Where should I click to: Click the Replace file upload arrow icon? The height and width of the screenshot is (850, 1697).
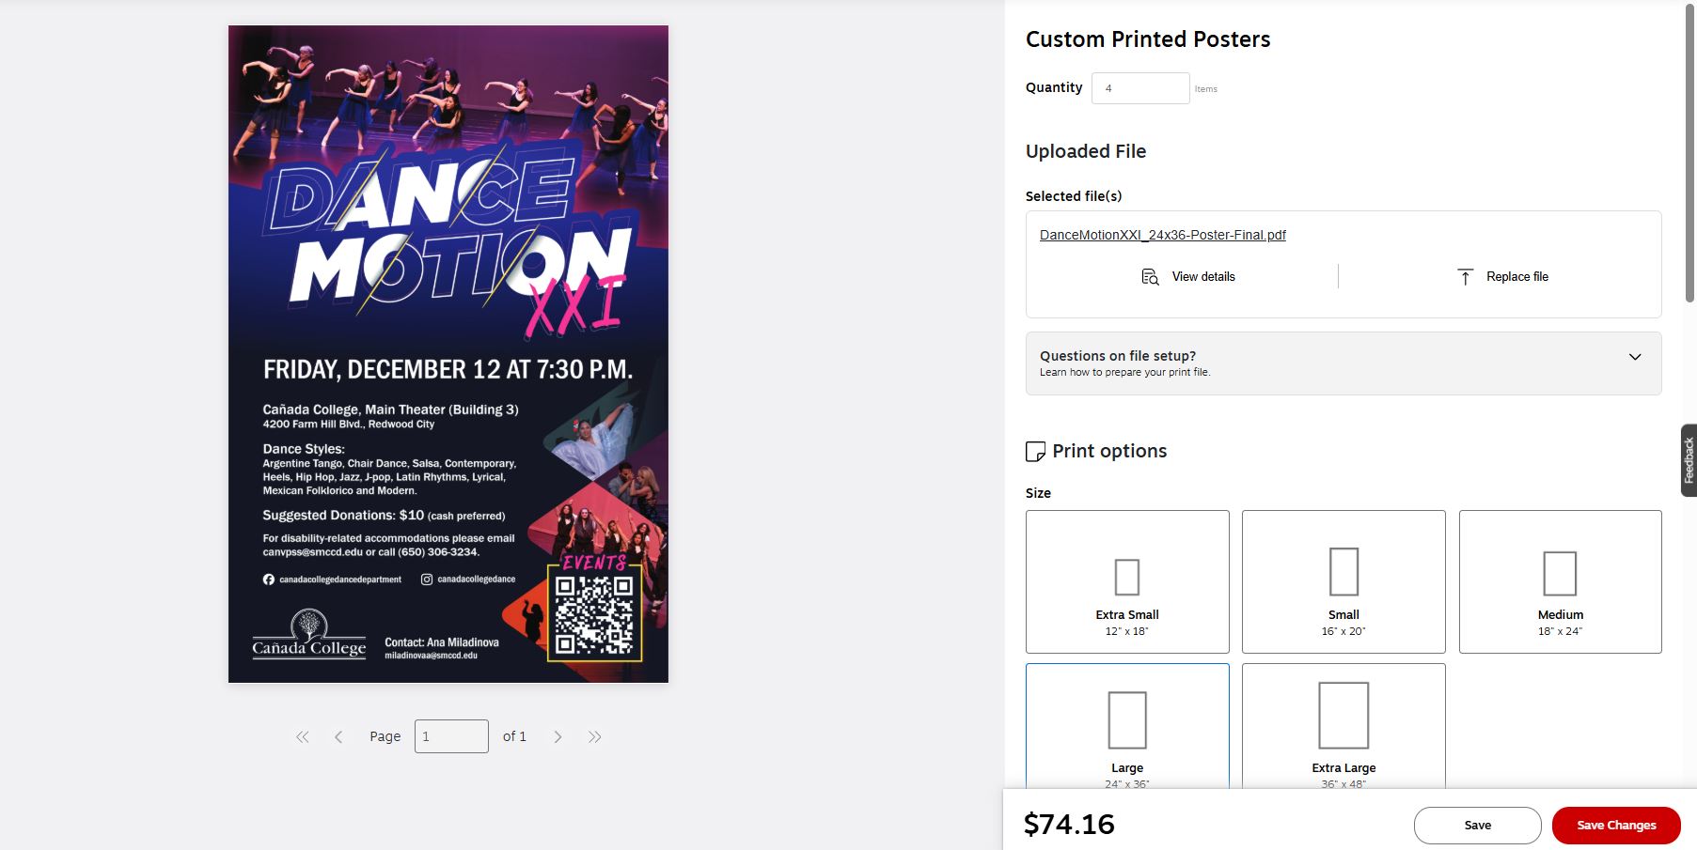pyautogui.click(x=1465, y=277)
